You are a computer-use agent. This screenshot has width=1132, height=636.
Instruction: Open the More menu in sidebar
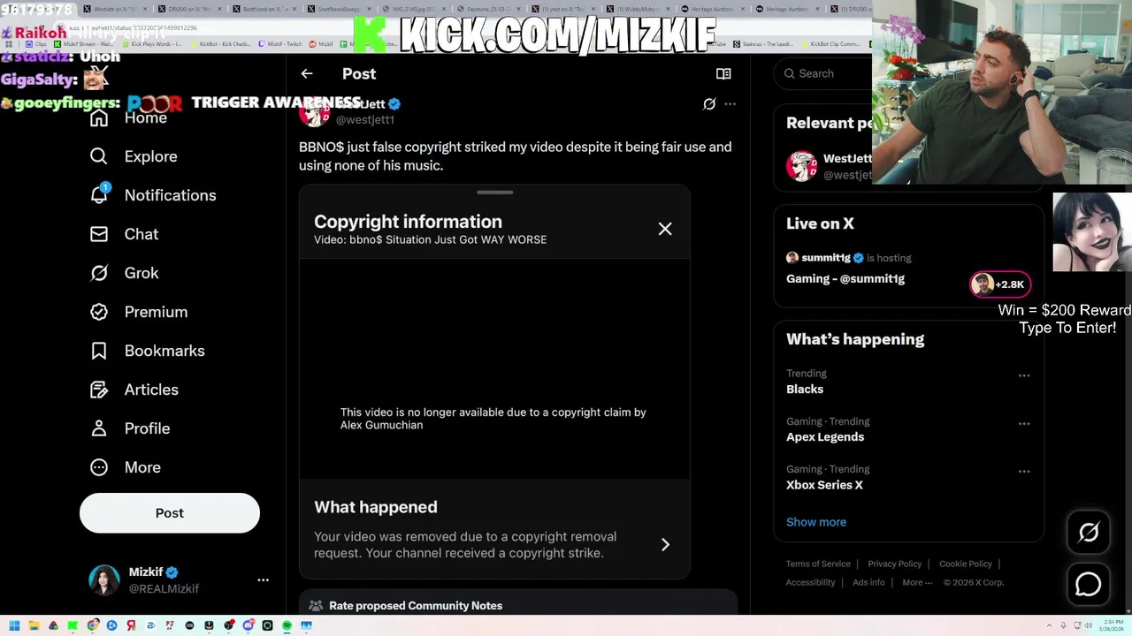(125, 467)
